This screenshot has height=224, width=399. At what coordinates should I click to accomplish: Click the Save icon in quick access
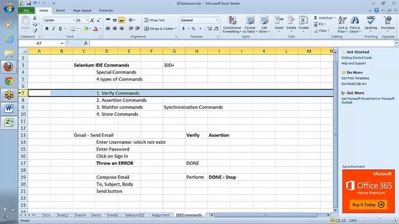point(29,3)
